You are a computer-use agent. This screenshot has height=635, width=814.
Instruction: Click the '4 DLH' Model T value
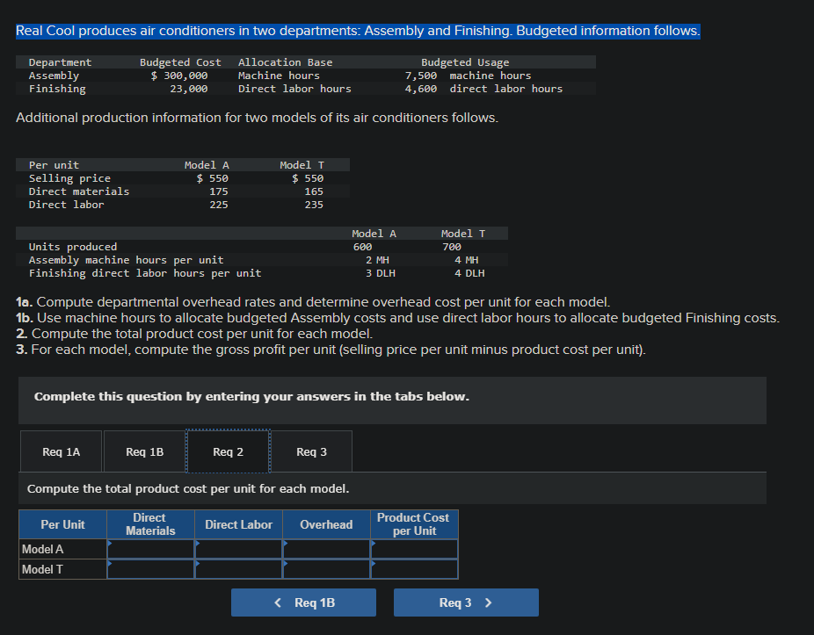coord(469,273)
